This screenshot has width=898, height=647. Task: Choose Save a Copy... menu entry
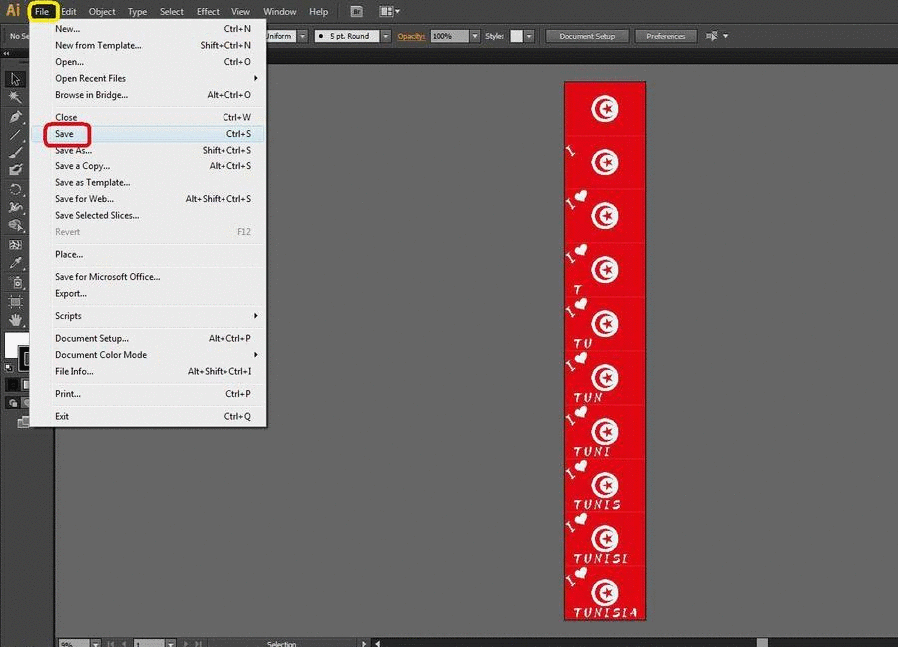[149, 166]
